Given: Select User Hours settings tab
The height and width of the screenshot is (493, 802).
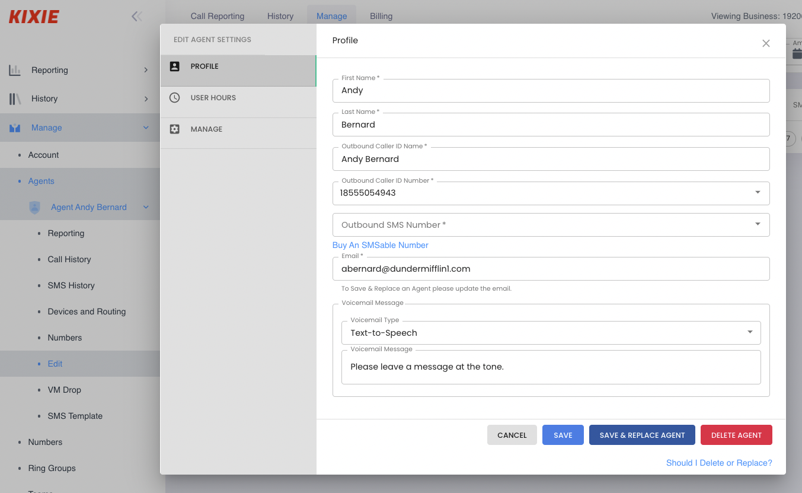Looking at the screenshot, I should pyautogui.click(x=238, y=102).
